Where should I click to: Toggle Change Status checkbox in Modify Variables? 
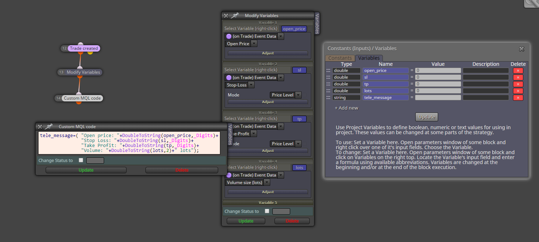tap(267, 211)
